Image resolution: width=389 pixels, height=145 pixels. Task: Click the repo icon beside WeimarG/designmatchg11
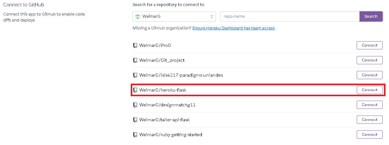135,105
